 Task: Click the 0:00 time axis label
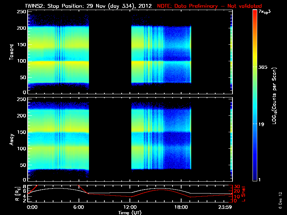point(32,207)
